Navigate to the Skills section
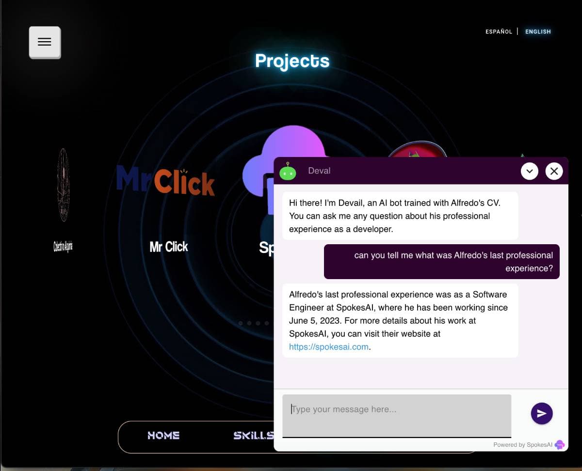 [253, 436]
